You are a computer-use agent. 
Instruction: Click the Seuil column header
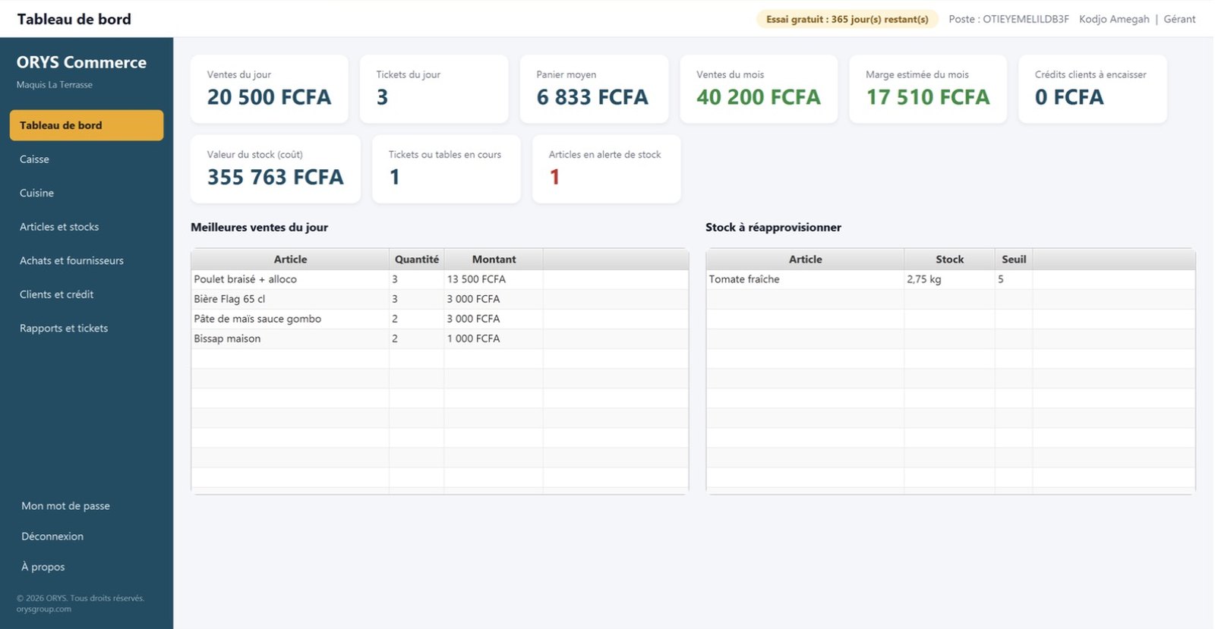click(x=1014, y=259)
